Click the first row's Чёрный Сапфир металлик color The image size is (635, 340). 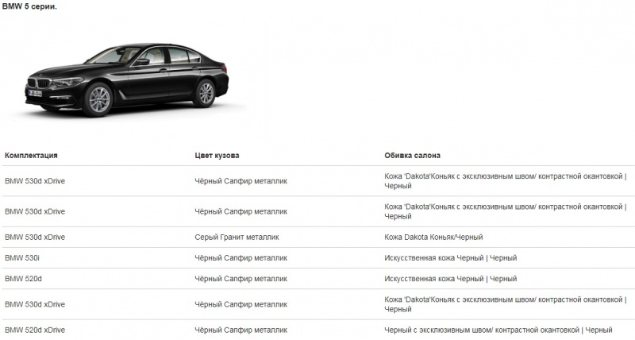pos(241,181)
